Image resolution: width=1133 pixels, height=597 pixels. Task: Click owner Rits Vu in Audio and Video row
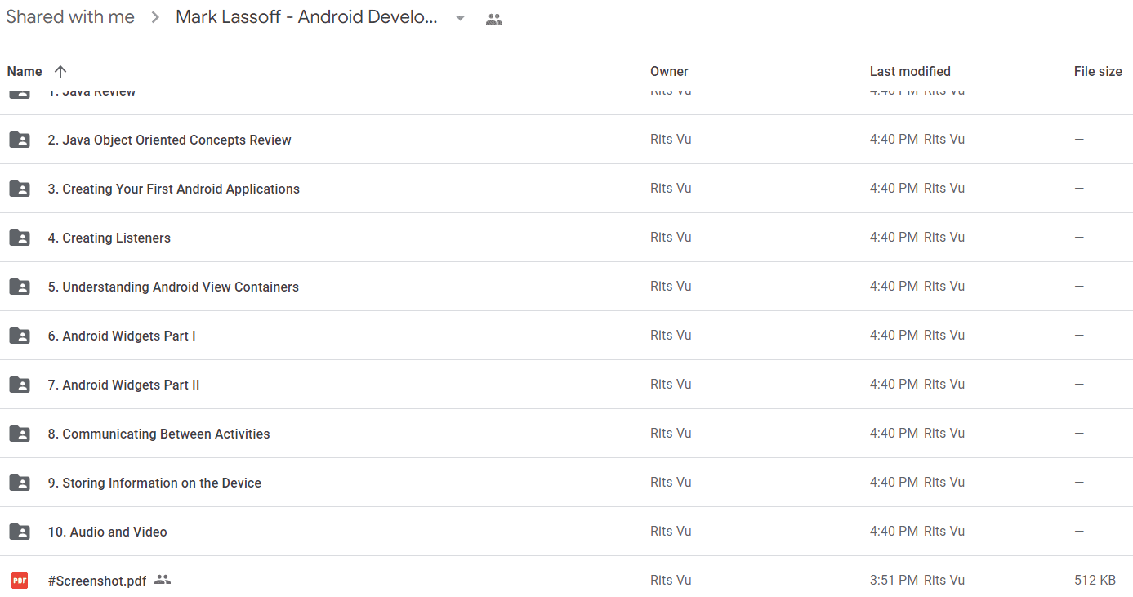(671, 531)
